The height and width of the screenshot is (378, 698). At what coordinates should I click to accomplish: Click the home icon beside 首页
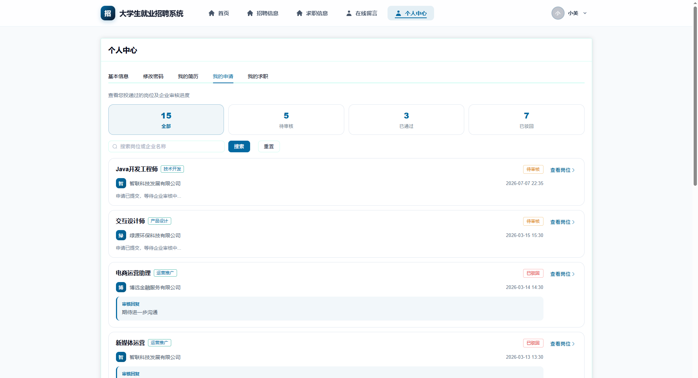tap(212, 13)
